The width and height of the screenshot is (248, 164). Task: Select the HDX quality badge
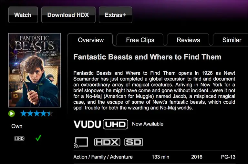point(107,142)
